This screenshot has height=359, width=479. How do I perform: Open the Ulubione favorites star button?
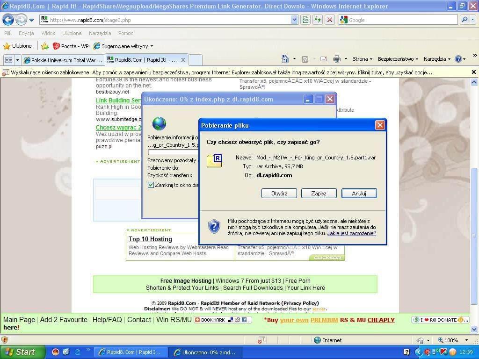[17, 46]
